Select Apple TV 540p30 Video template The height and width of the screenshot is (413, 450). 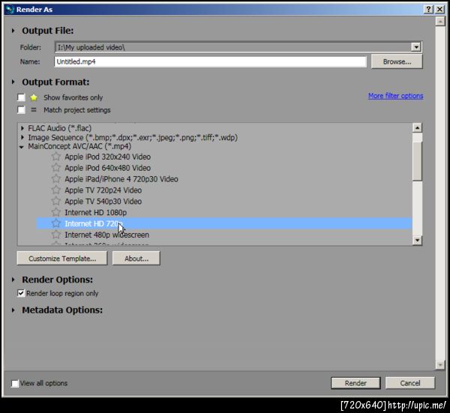[x=103, y=202]
